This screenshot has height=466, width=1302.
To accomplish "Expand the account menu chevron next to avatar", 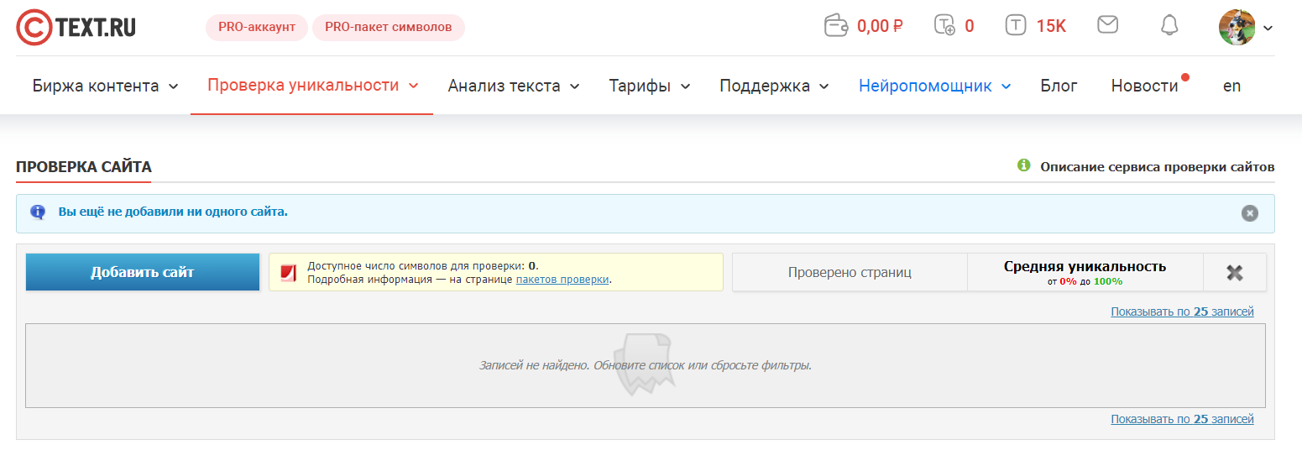I will click(x=1268, y=28).
